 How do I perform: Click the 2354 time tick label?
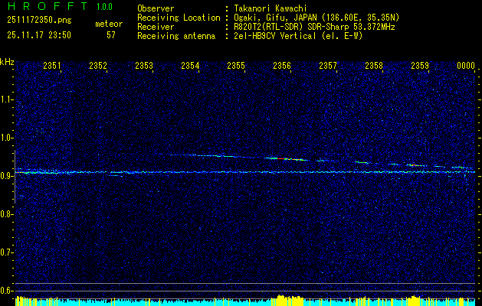coord(190,65)
